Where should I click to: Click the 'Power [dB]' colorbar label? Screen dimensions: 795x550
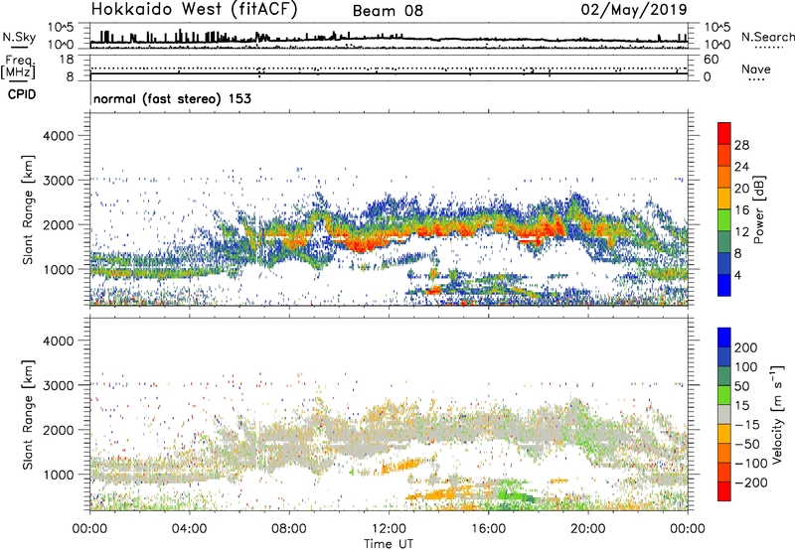pos(758,209)
